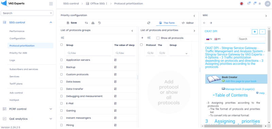272x129 pixels.
Task: Open Priority for ASN menu item
Action: pos(18,53)
